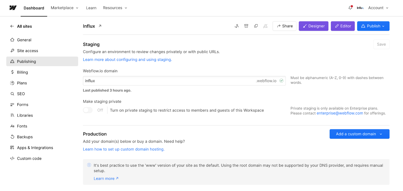
Task: Open the Add a custom domain dropdown
Action: point(359,134)
